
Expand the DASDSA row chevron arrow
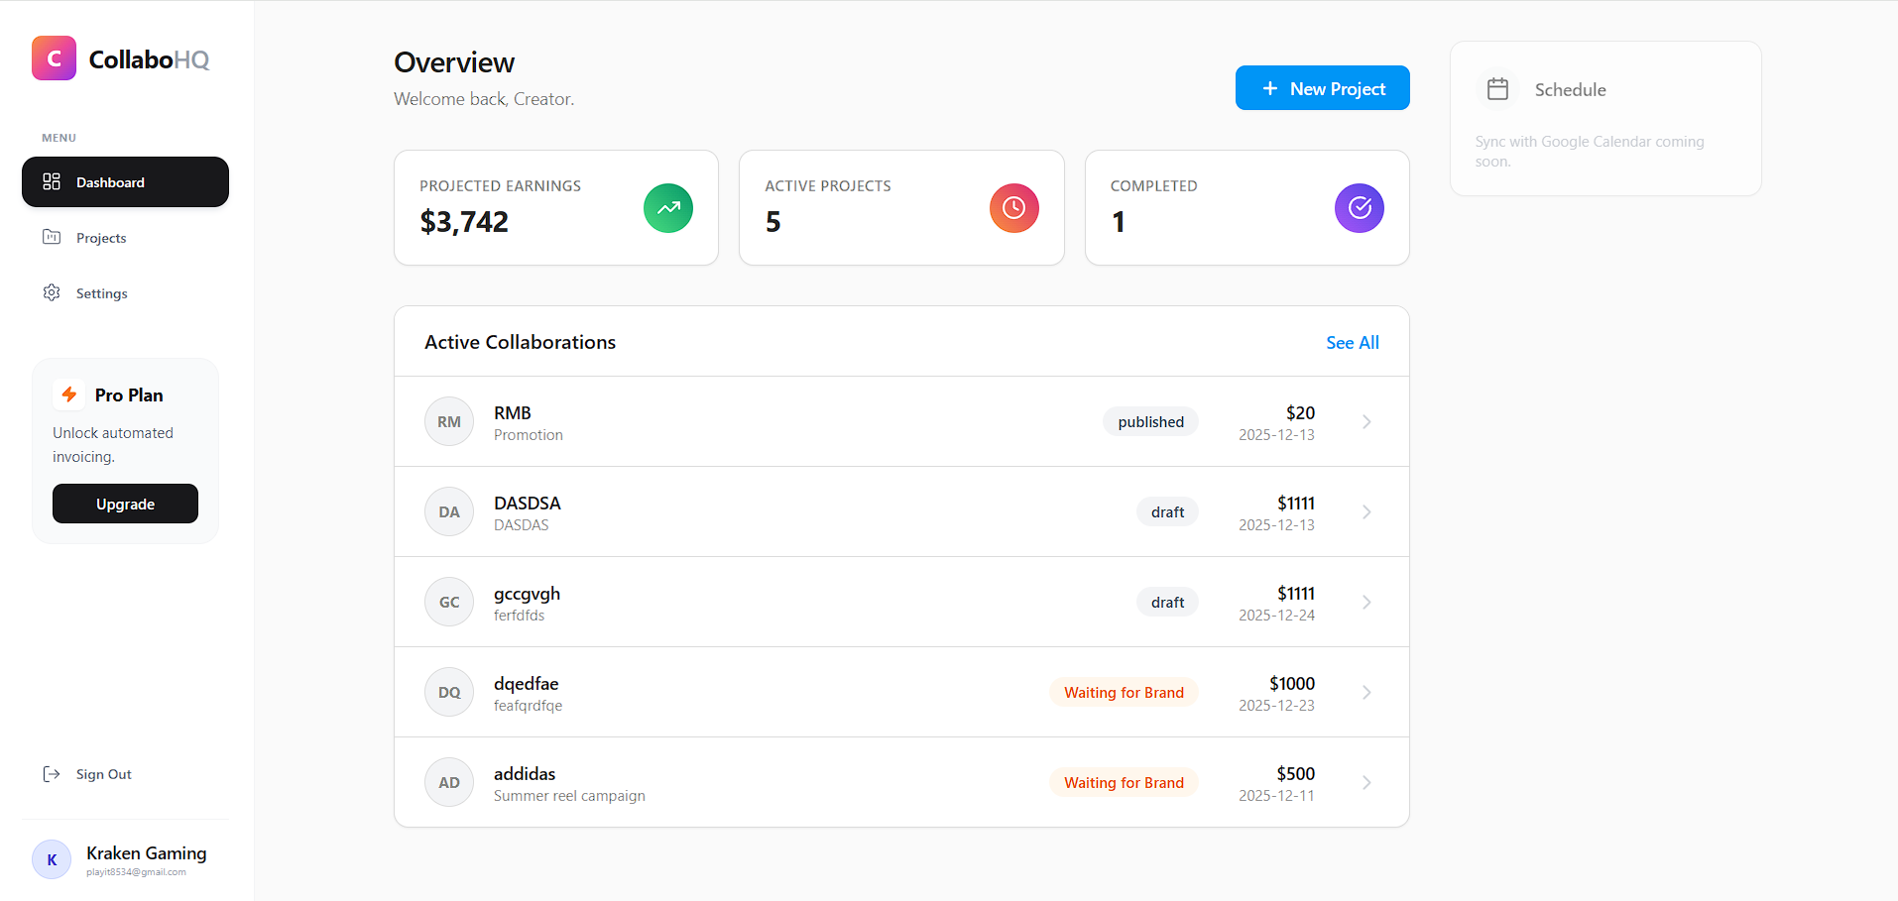click(1366, 512)
